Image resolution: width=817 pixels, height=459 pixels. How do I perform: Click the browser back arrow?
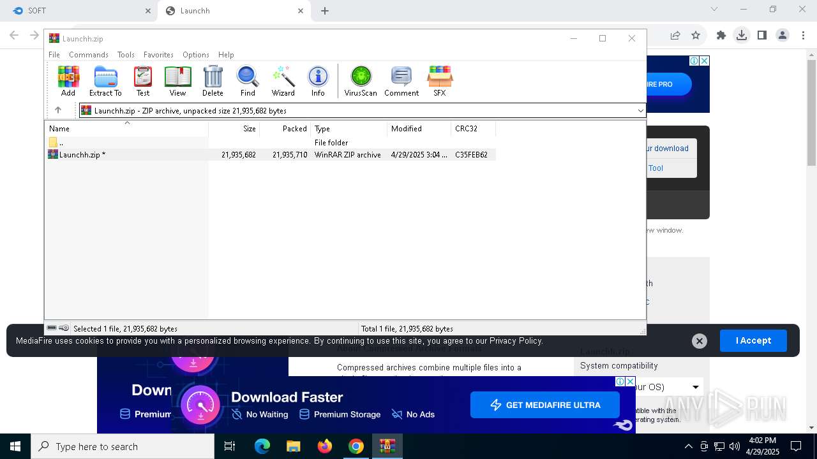click(14, 36)
